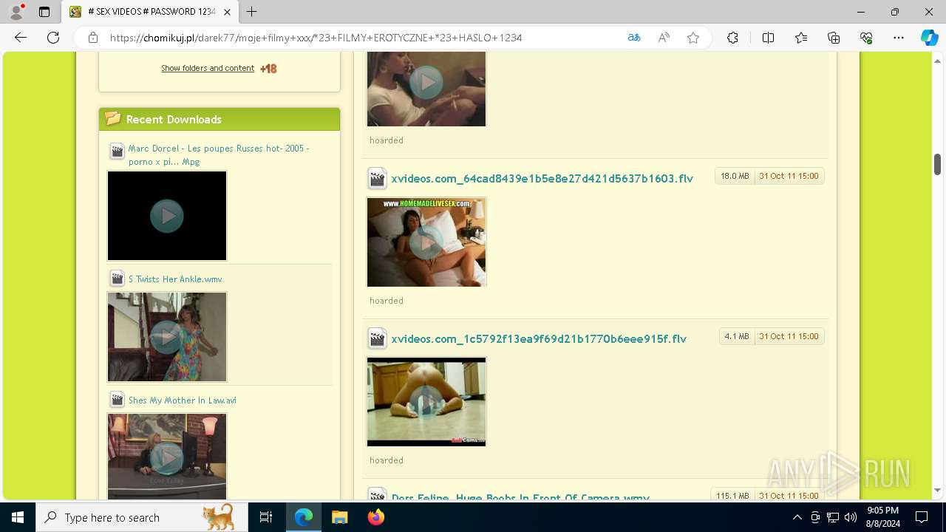946x532 pixels.
Task: Start read aloud from the address bar
Action: [x=664, y=38]
